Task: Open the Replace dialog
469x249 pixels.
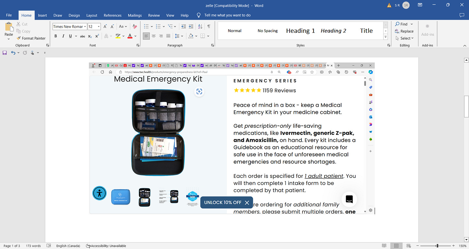Action: [x=404, y=31]
